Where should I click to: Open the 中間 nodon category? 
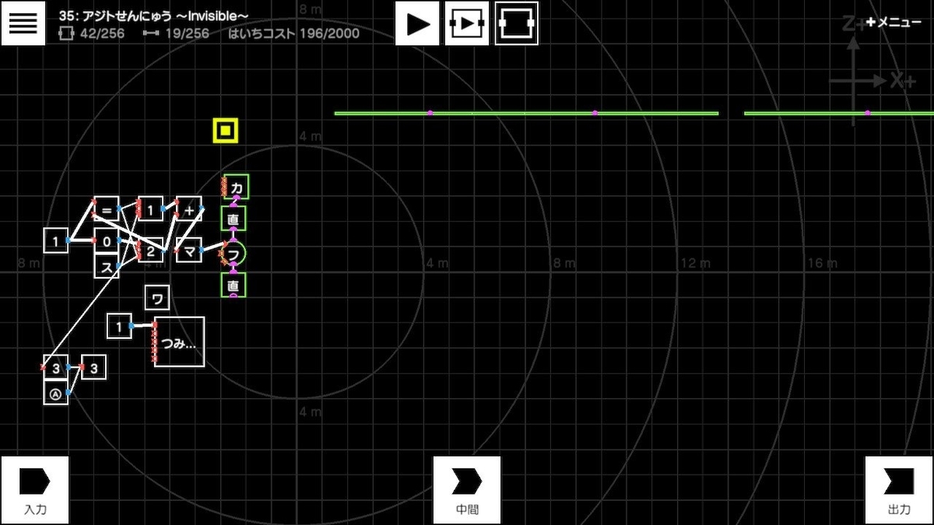point(467,490)
